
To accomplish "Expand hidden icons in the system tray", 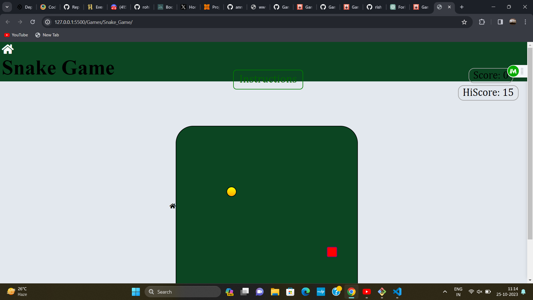I will coord(444,292).
